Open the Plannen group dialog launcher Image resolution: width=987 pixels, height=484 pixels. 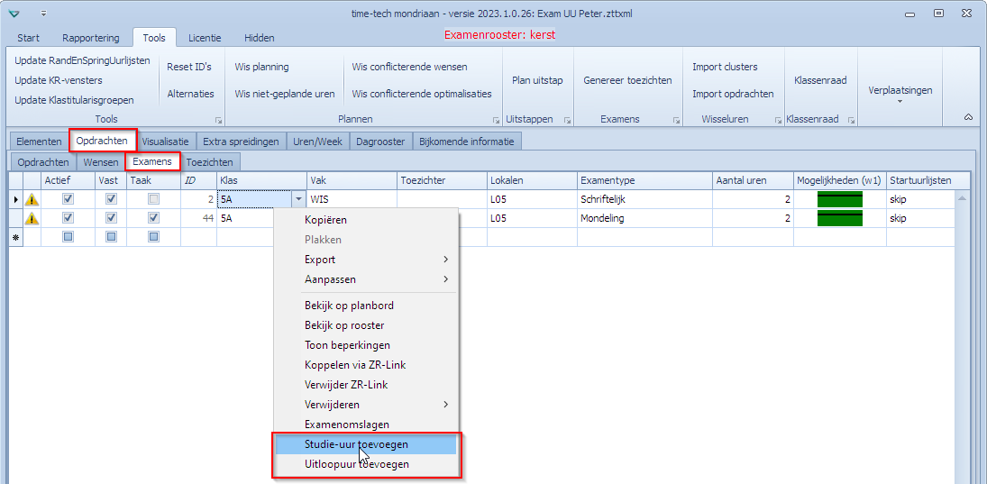(496, 120)
